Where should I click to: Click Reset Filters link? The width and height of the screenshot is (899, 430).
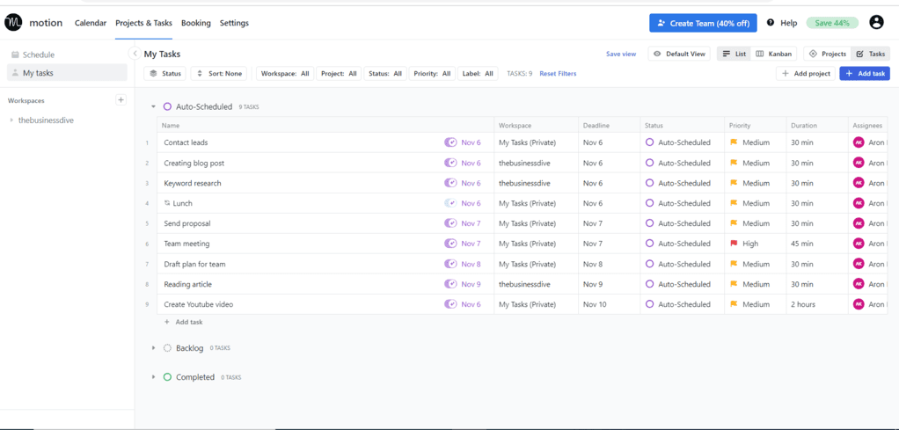tap(558, 73)
